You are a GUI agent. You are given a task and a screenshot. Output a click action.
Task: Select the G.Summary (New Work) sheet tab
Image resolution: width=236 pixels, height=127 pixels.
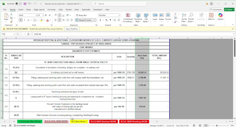pyautogui.click(x=30, y=121)
